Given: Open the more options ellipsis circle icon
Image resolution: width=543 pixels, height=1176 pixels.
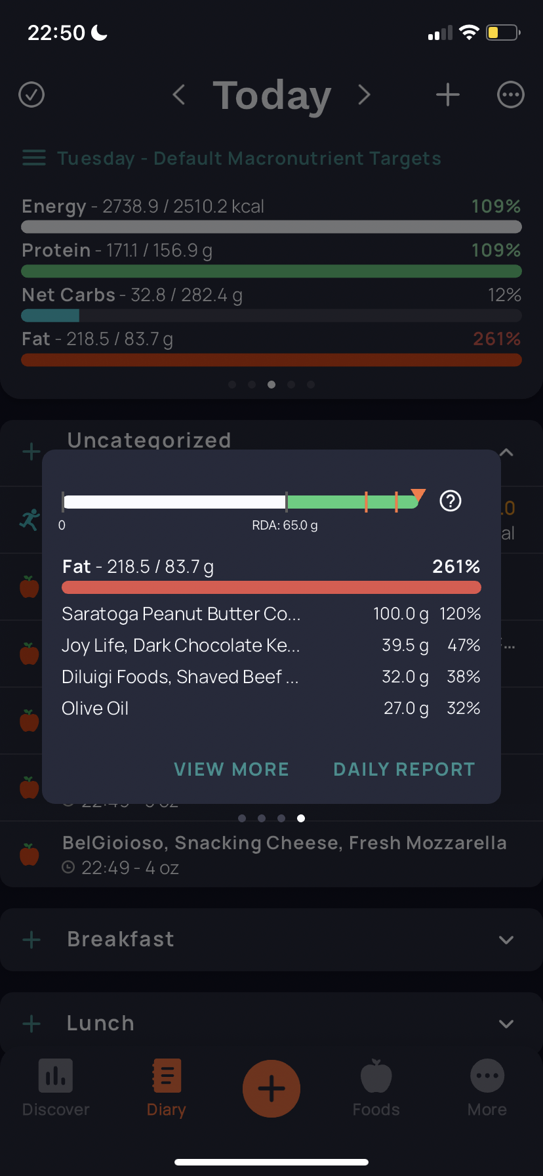Looking at the screenshot, I should pos(511,94).
